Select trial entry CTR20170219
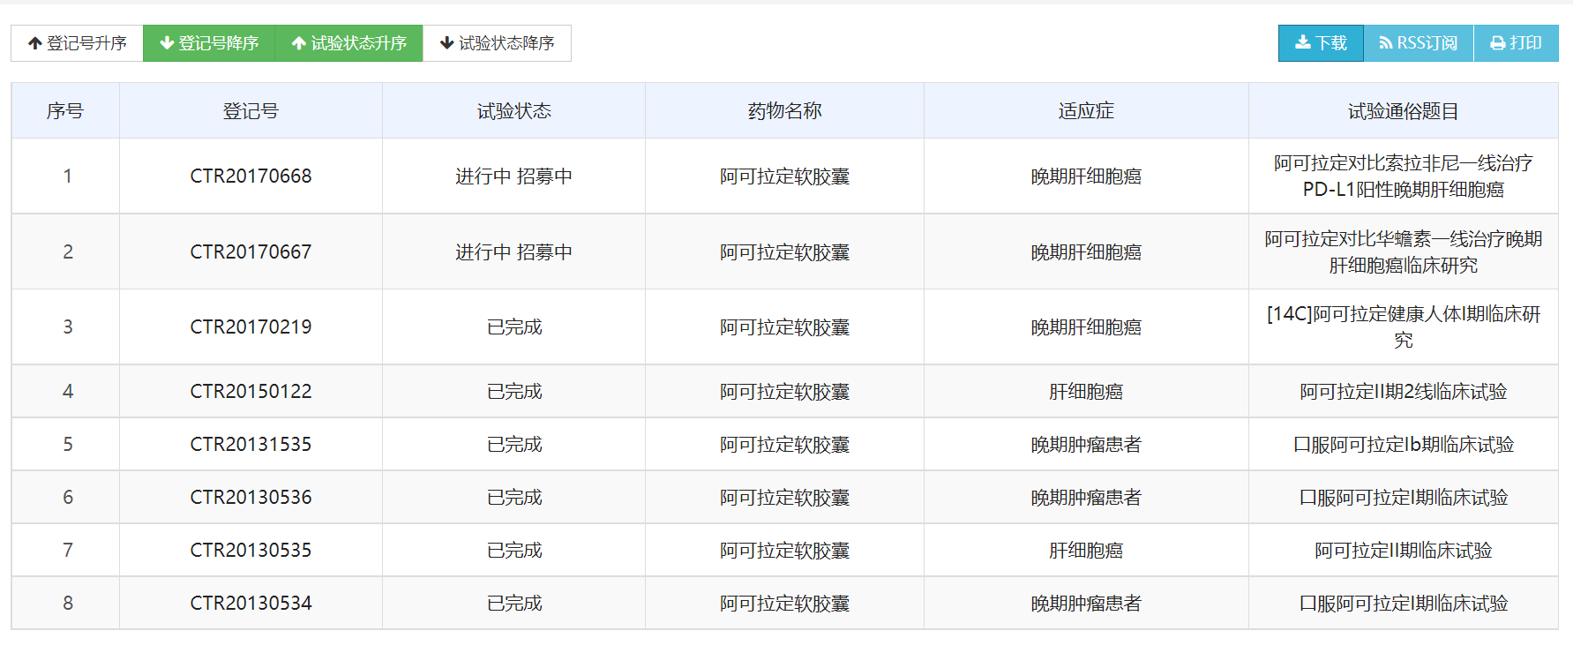 point(251,327)
